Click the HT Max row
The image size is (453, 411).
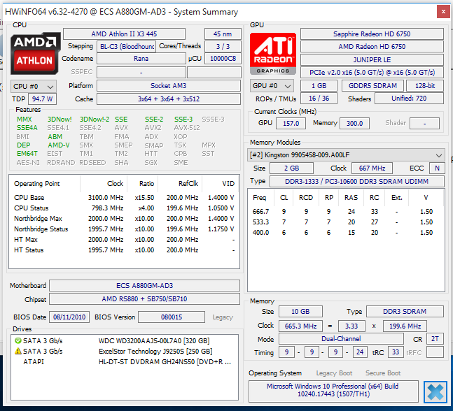click(124, 239)
